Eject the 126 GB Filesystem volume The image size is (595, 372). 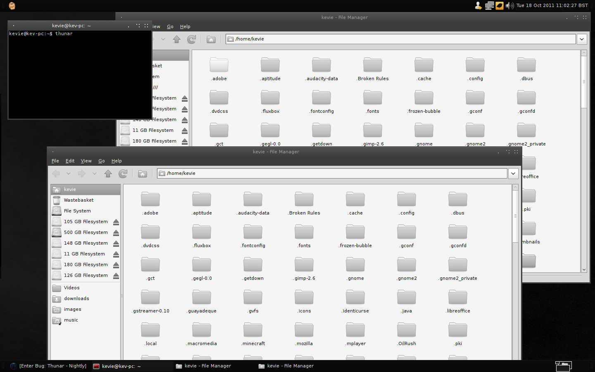pyautogui.click(x=116, y=276)
